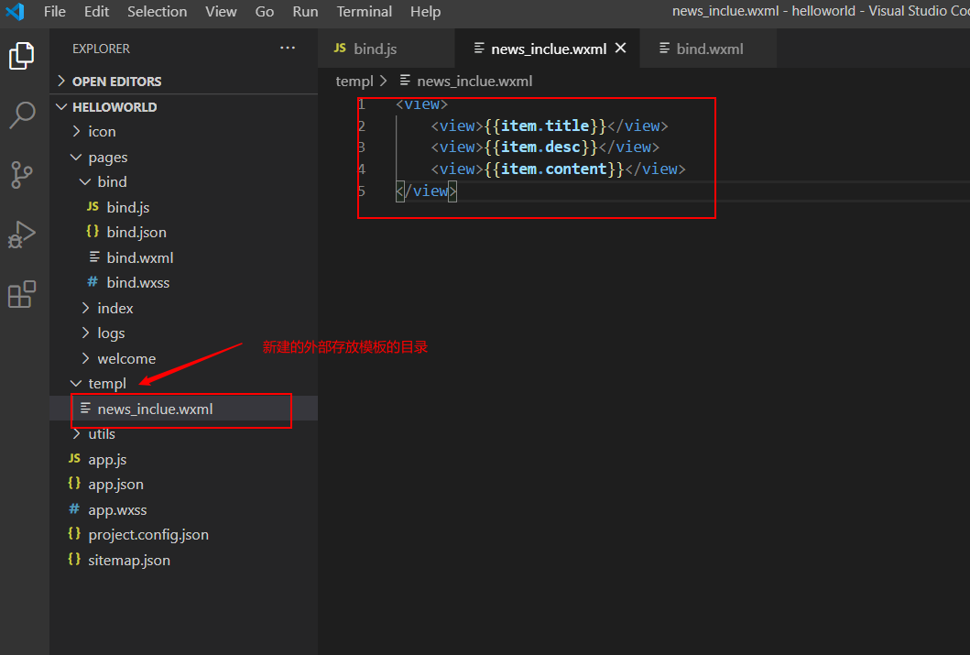This screenshot has width=970, height=655.
Task: Open the View menu
Action: pos(221,12)
